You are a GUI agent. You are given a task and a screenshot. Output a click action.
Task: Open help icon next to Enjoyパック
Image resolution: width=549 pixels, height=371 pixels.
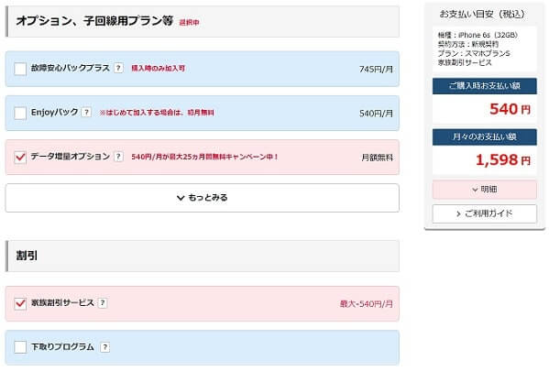point(86,112)
